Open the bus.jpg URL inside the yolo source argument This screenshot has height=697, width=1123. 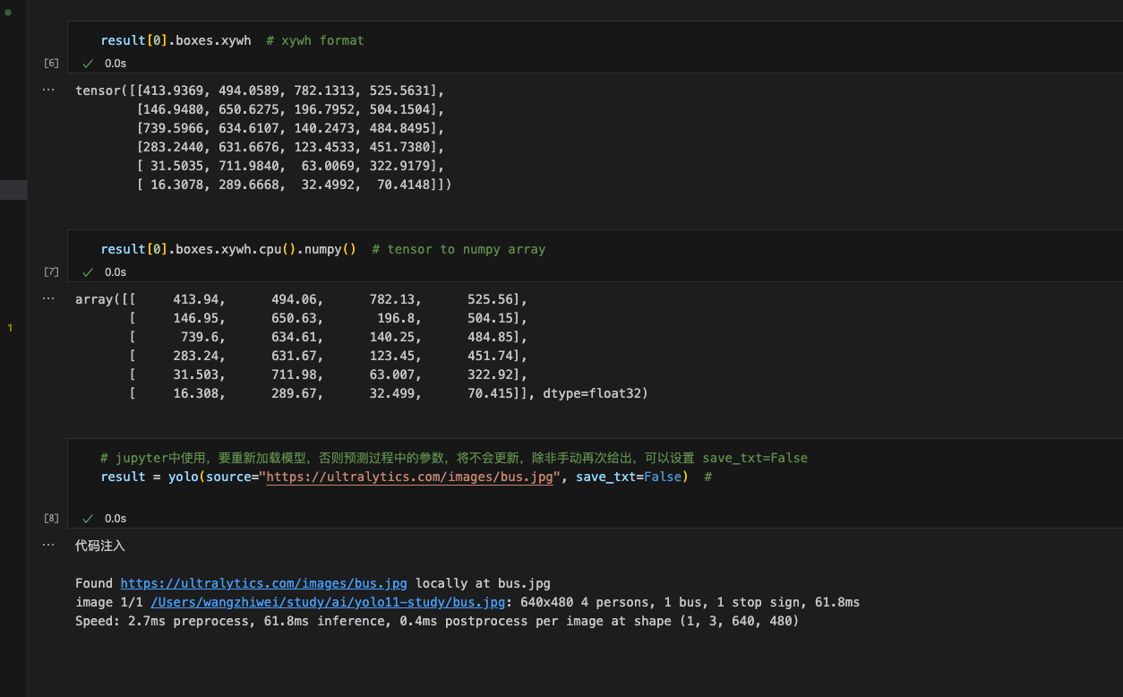coord(409,477)
